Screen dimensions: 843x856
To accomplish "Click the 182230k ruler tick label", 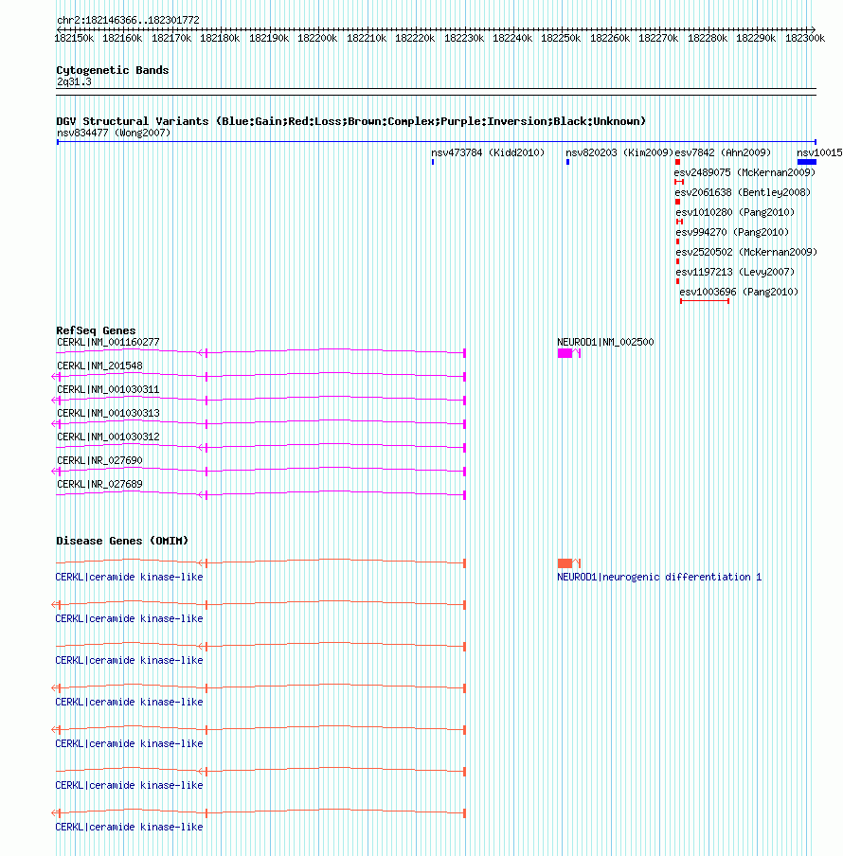I will pos(463,38).
